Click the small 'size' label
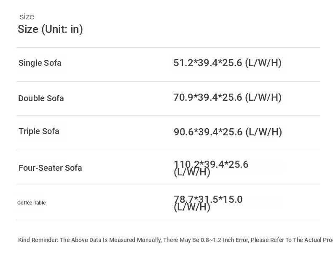 click(27, 17)
